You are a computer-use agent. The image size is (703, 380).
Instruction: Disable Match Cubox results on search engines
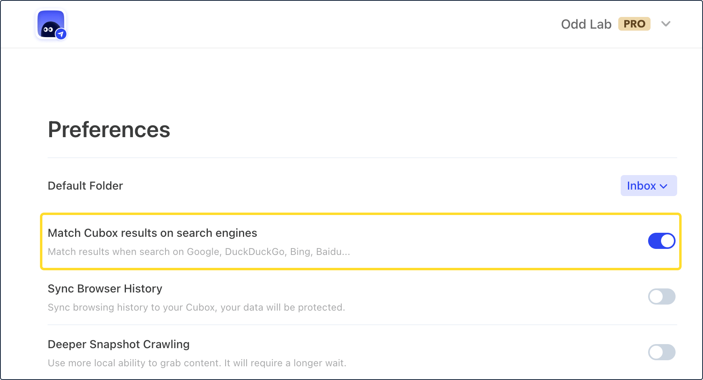[661, 241]
